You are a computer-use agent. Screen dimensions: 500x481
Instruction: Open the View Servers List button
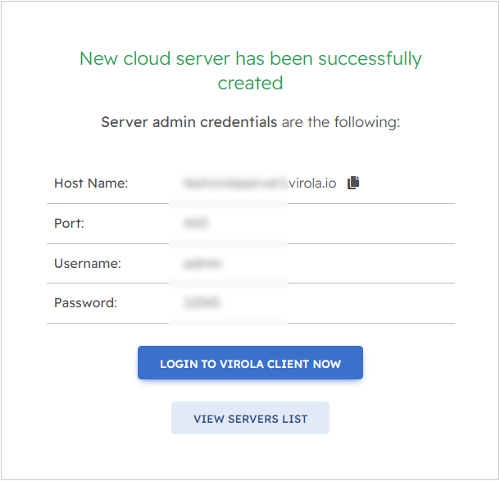[250, 418]
